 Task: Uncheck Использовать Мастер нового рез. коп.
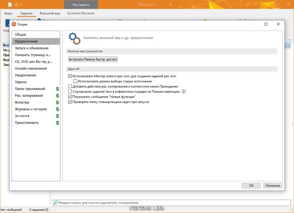(70, 76)
